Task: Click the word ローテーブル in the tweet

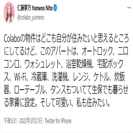Action: point(30,90)
